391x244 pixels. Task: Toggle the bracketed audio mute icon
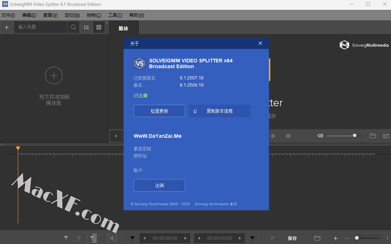[x=112, y=238]
